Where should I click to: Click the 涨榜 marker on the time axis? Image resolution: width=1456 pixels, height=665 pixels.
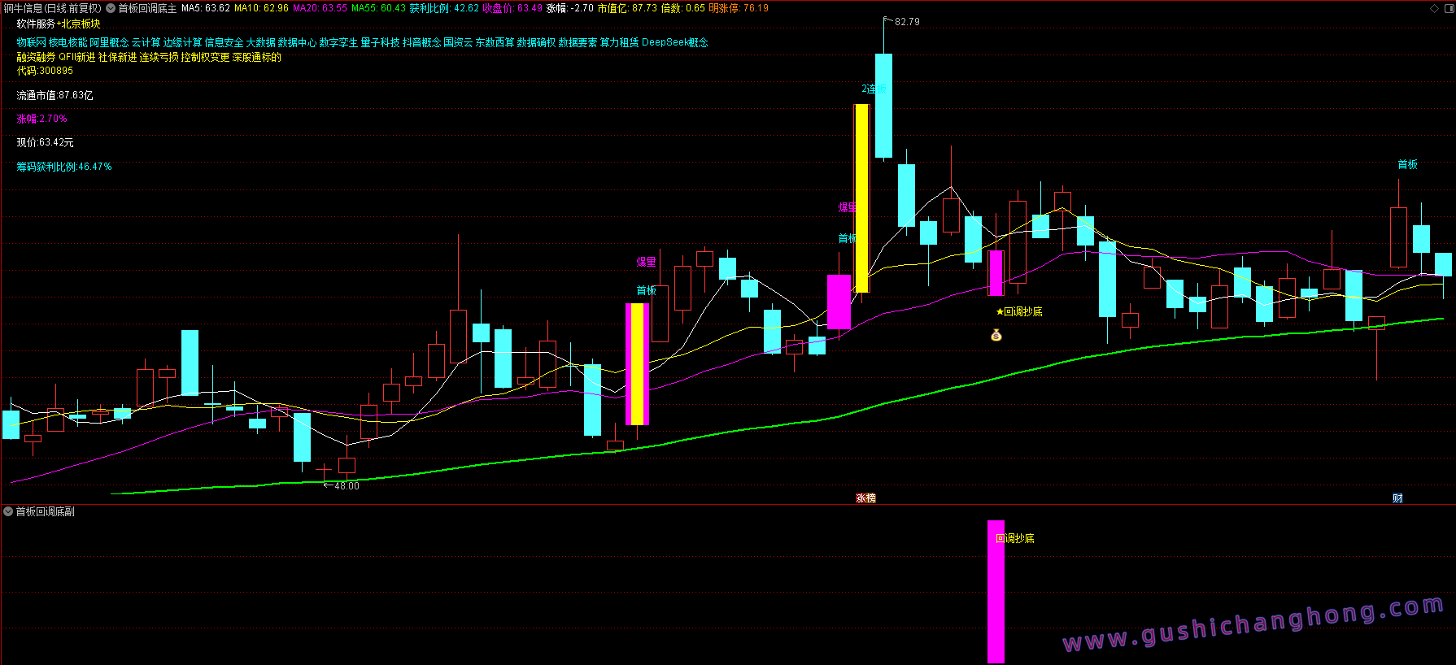pyautogui.click(x=865, y=498)
